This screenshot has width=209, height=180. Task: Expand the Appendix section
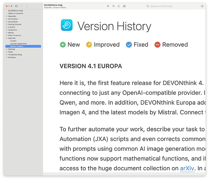pos(7,16)
